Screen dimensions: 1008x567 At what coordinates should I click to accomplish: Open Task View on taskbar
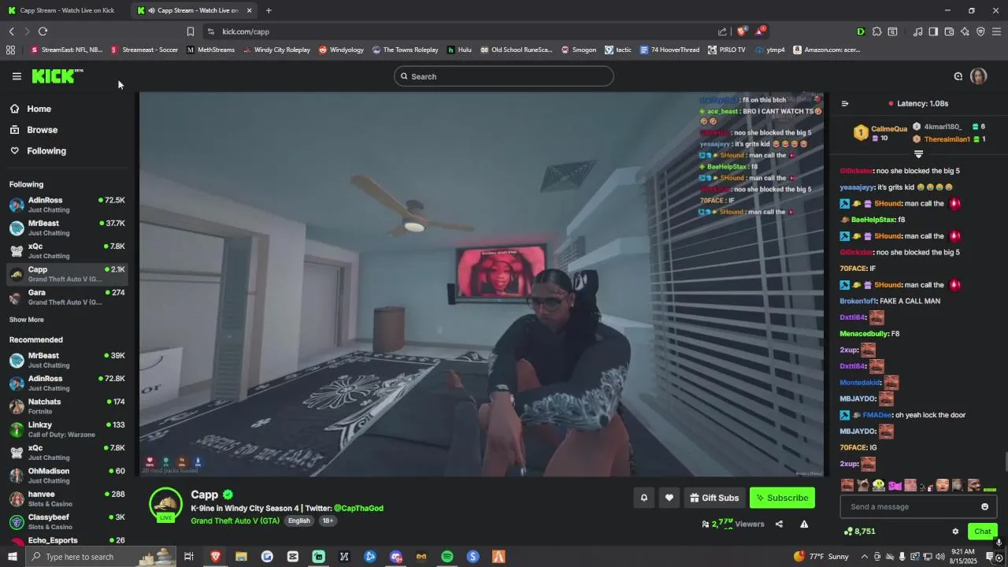[189, 557]
